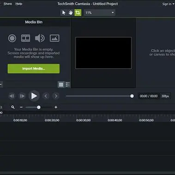Viewport: 175px width, 175px height.
Task: Step forward to next frame
Action: [22, 96]
